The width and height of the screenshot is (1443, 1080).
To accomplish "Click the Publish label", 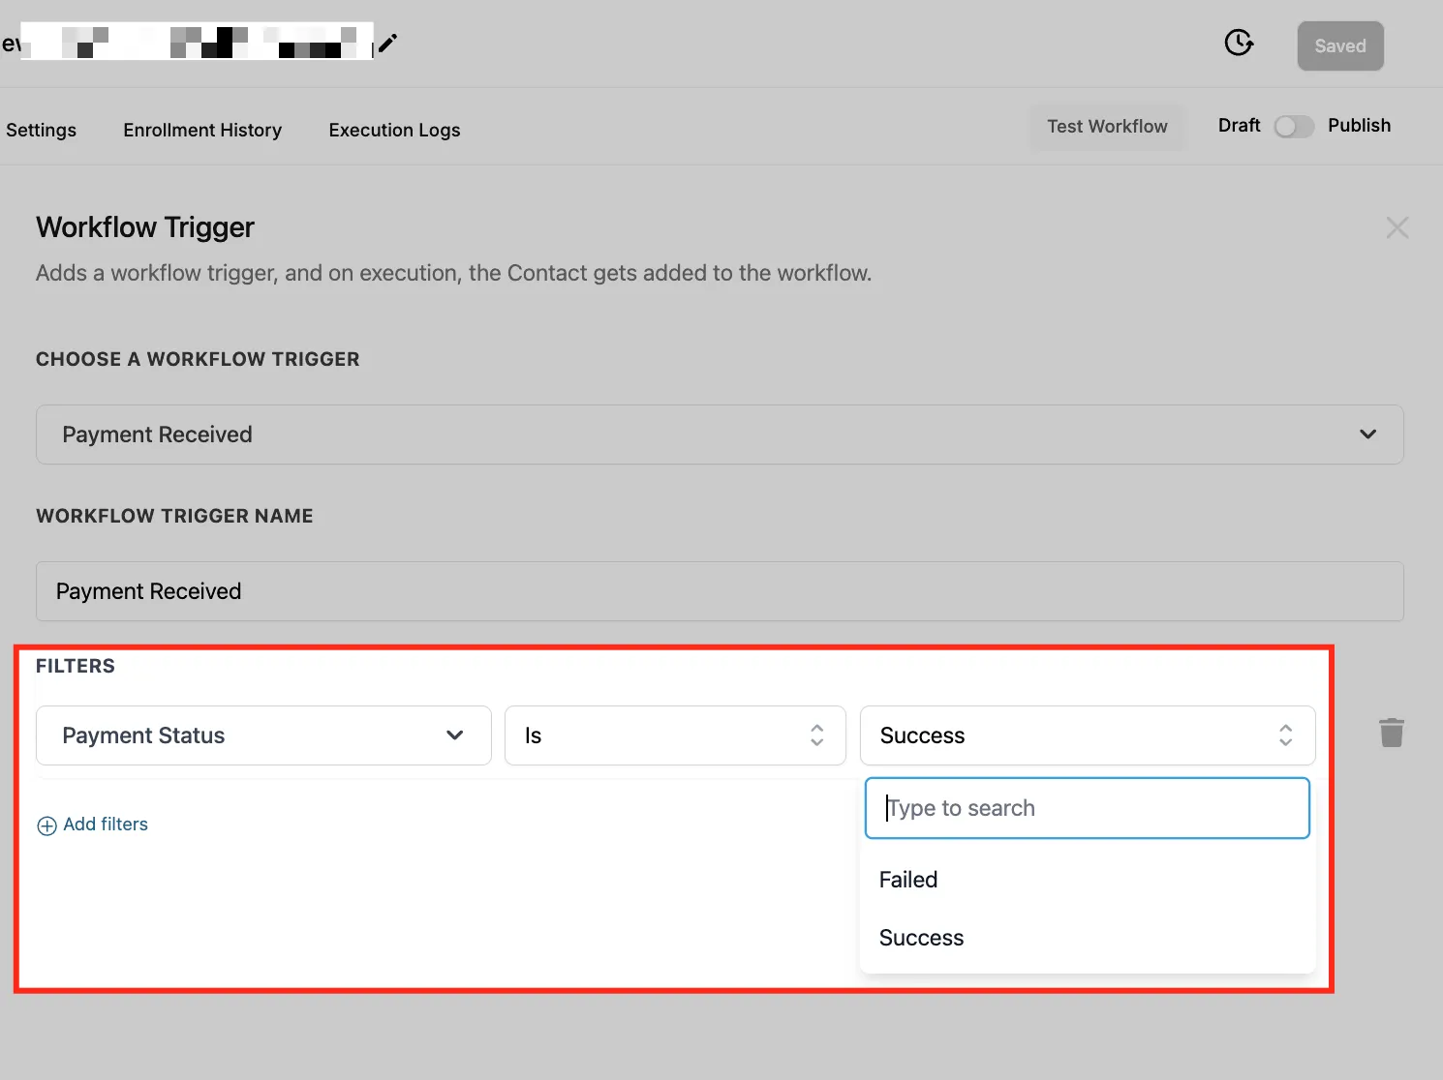I will pyautogui.click(x=1359, y=126).
